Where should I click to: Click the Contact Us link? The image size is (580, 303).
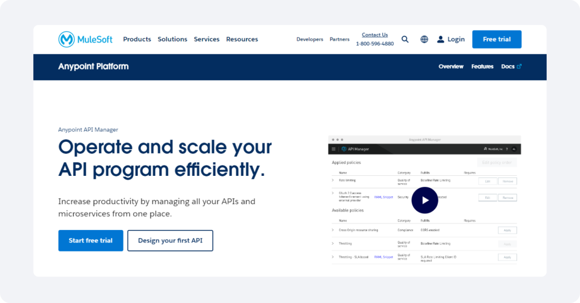(x=375, y=34)
